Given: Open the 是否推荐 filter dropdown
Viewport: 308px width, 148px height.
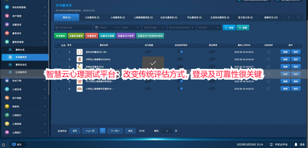Looking at the screenshot, I should 209,28.
